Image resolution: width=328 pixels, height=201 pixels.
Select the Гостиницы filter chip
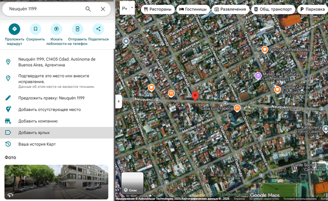pos(193,9)
